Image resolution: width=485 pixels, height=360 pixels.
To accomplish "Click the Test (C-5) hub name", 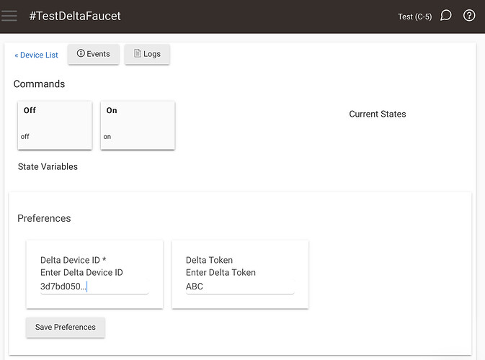I will (414, 17).
